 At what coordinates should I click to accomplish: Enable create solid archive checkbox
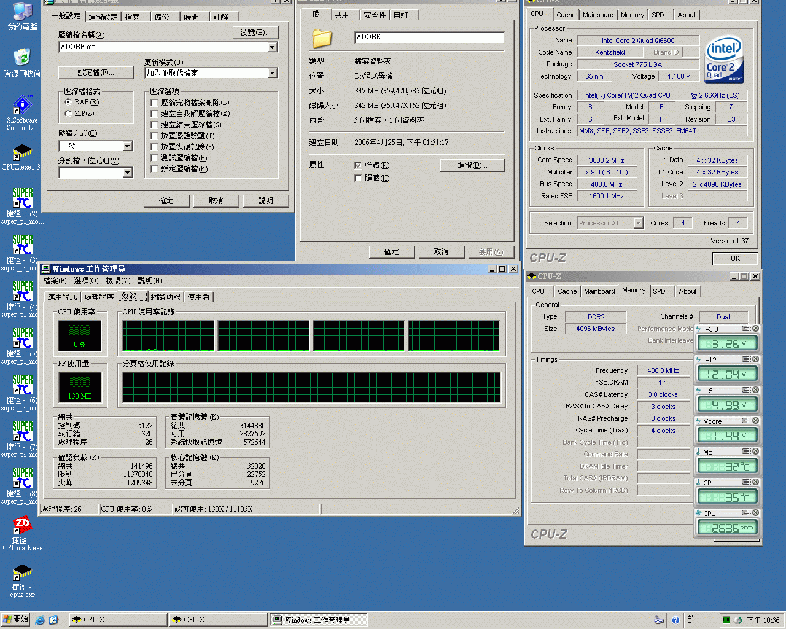coord(155,125)
